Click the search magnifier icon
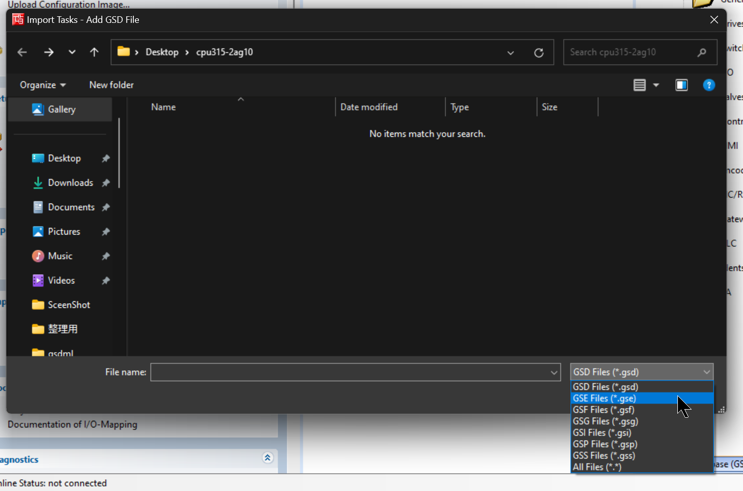Image resolution: width=743 pixels, height=491 pixels. [x=702, y=52]
